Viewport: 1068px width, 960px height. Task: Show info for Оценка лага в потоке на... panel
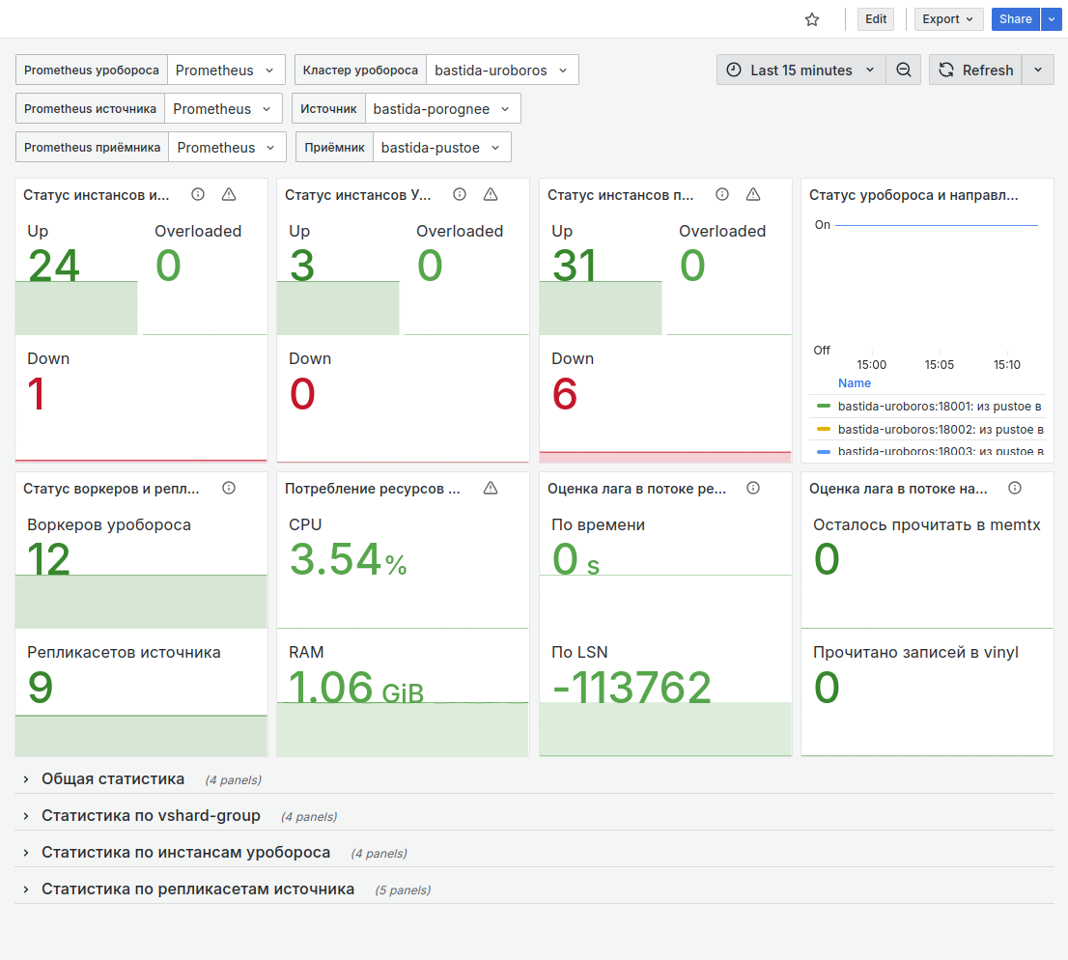[x=1015, y=488]
